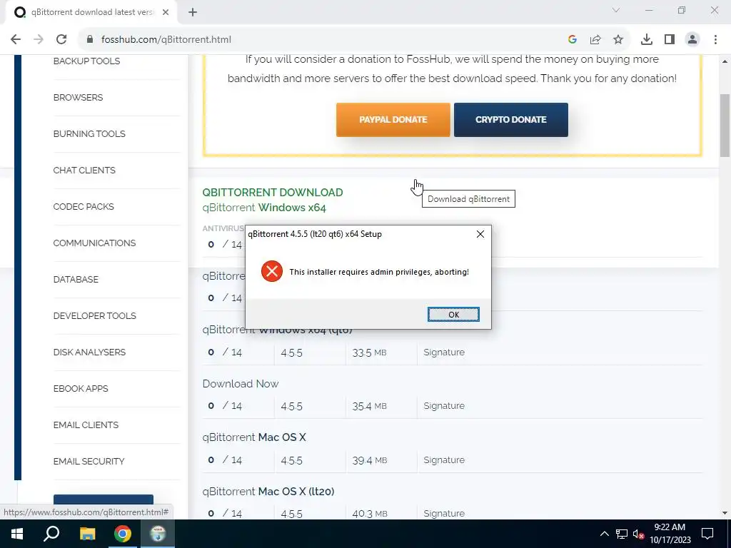Open the Browsers category
Screen dimensions: 731x548
click(x=78, y=97)
